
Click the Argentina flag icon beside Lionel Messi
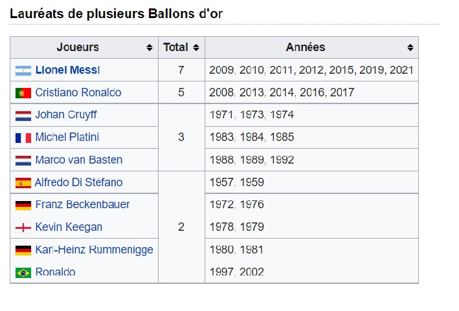pos(23,70)
